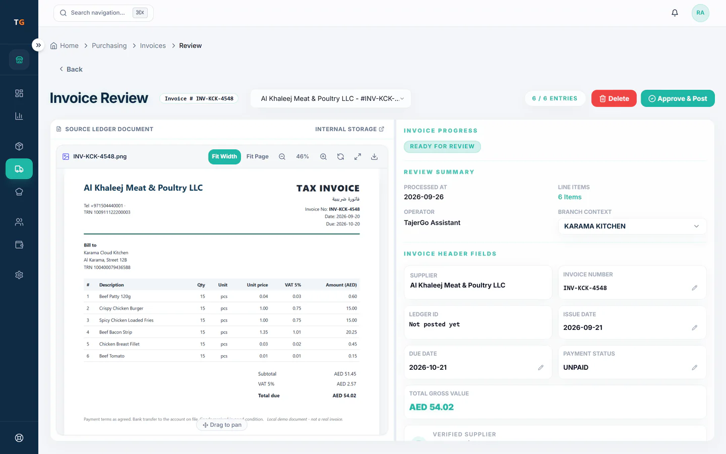The height and width of the screenshot is (454, 726).
Task: Open the dashboard grid icon in the sidebar
Action: (x=19, y=93)
